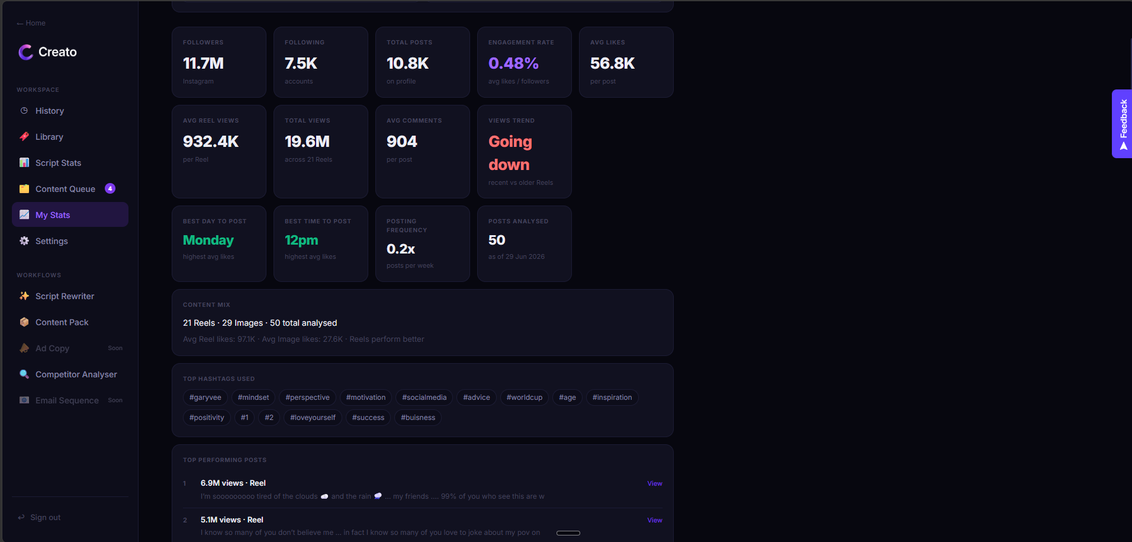The image size is (1132, 542).
Task: Click the #inspiration hashtag chip
Action: [x=612, y=397]
